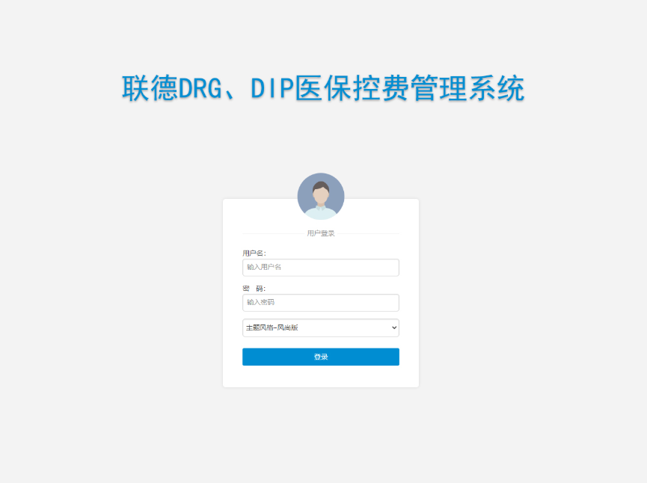Click blank card area below 登录 button
Viewport: 647px width, 483px height.
[x=321, y=376]
